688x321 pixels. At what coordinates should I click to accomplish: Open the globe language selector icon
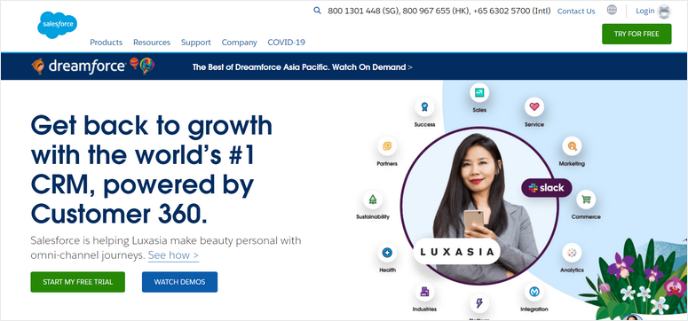pos(612,10)
